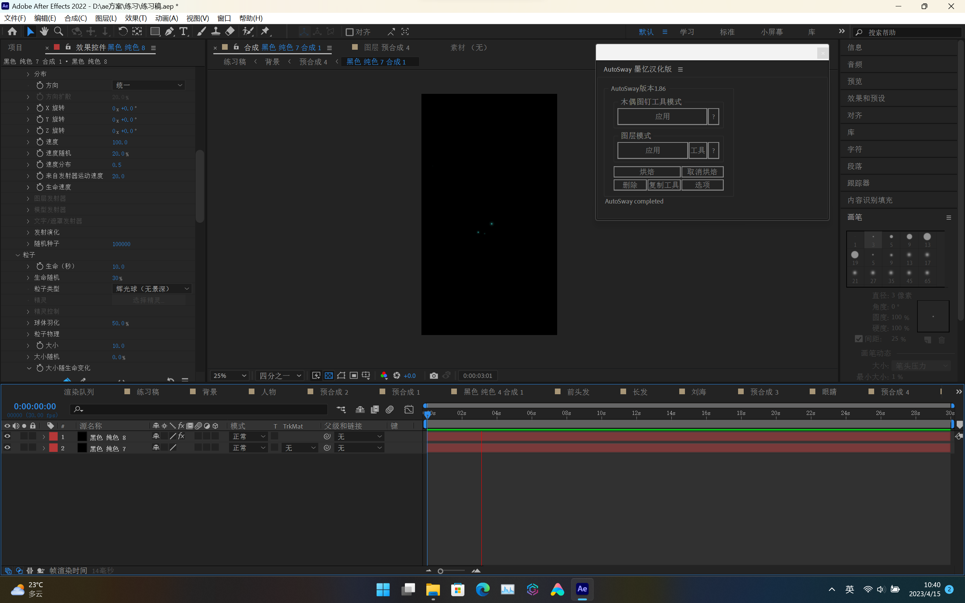Open the 25% magnification dropdown
The height and width of the screenshot is (603, 965).
(230, 376)
